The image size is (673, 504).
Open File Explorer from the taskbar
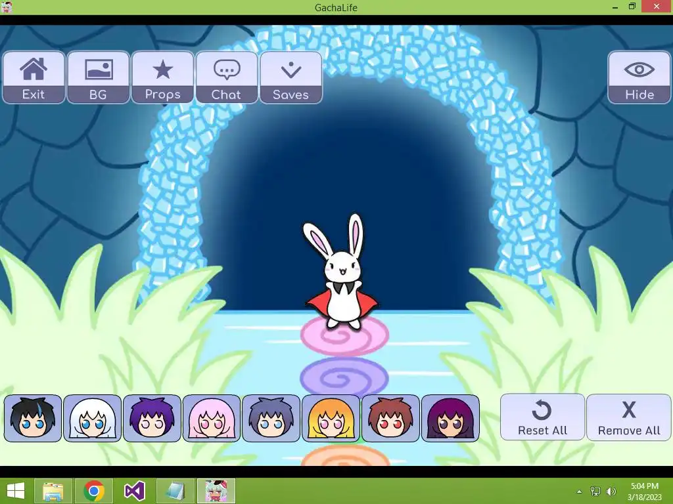(53, 491)
